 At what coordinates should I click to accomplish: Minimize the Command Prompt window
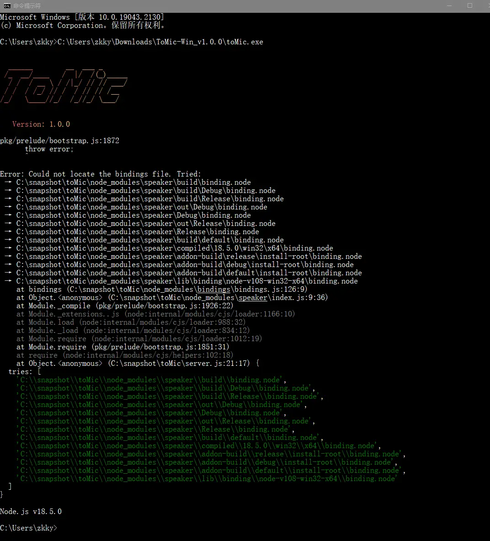[449, 5]
